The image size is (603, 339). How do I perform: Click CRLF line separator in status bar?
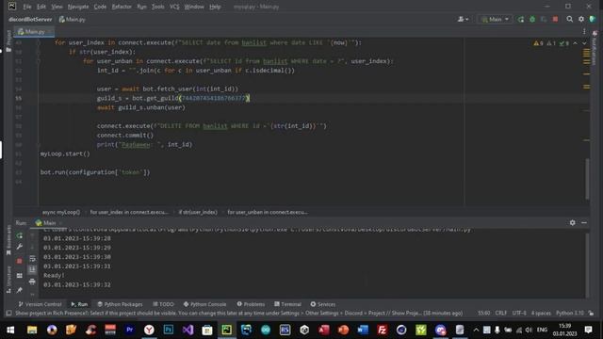(500, 314)
